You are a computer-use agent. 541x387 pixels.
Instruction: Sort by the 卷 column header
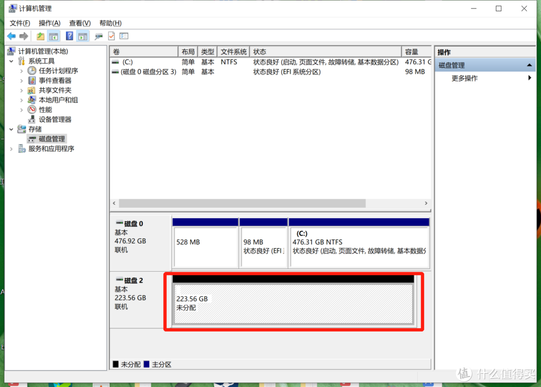click(x=144, y=52)
